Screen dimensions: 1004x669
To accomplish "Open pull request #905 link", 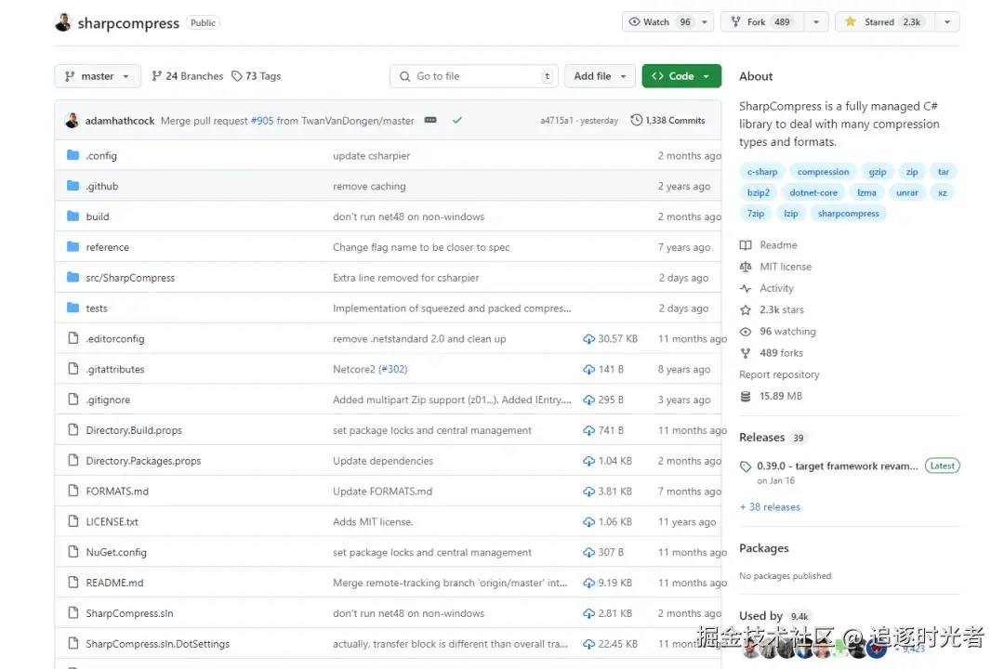I will [262, 121].
